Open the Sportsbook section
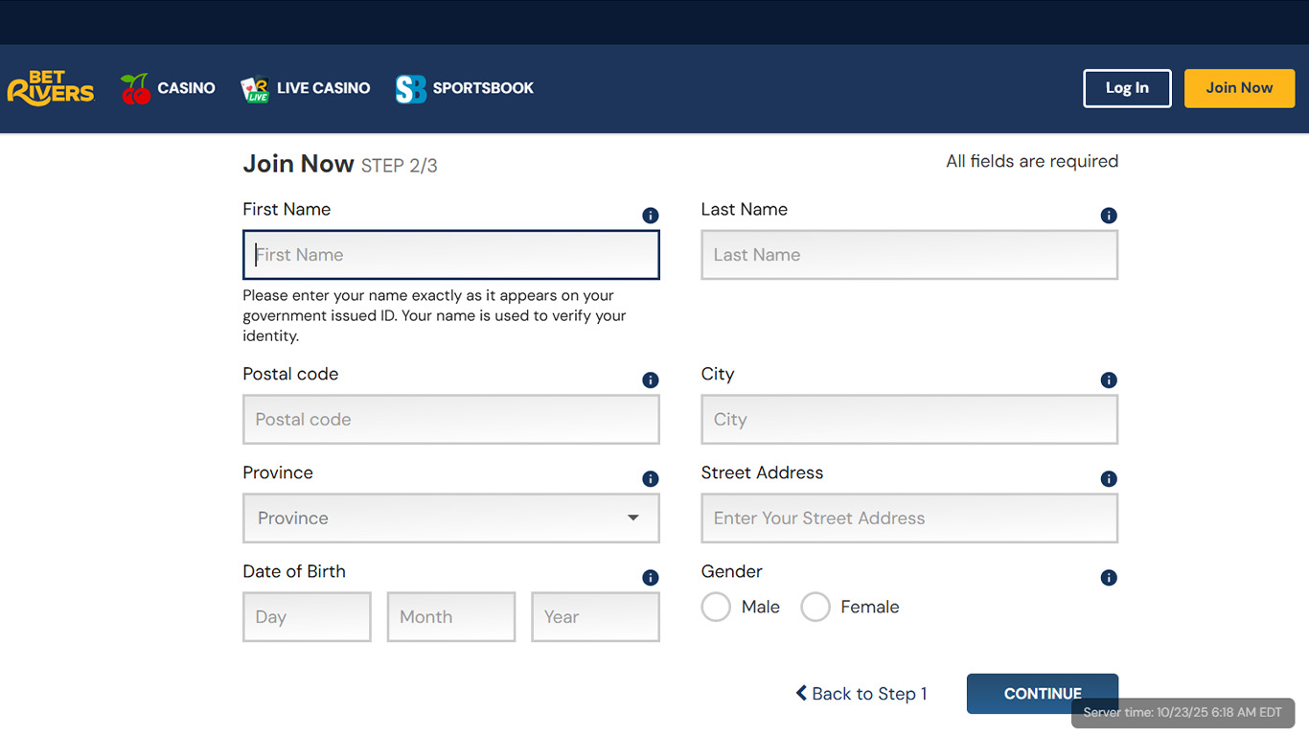 (x=465, y=88)
